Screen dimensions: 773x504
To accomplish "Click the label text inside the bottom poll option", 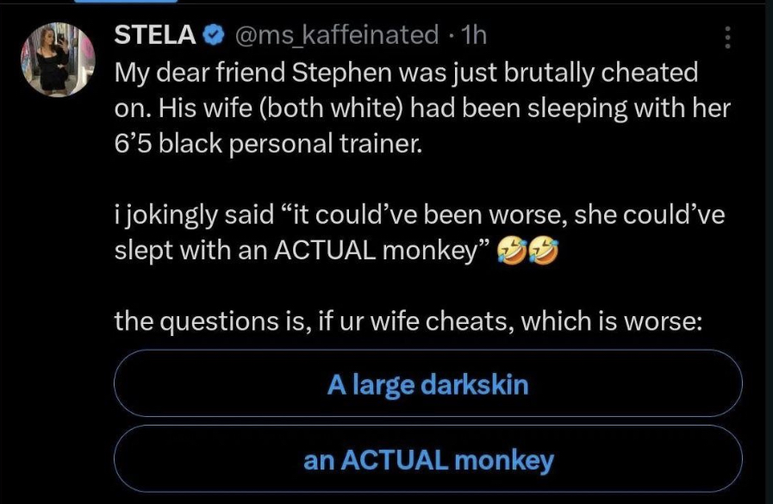I will [x=427, y=460].
